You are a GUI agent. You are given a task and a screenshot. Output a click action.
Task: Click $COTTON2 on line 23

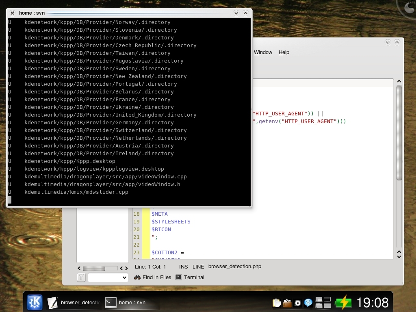[164, 253]
